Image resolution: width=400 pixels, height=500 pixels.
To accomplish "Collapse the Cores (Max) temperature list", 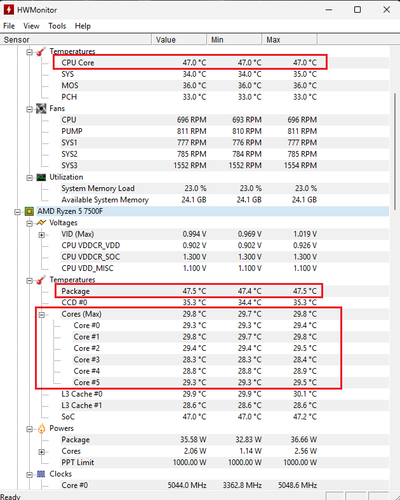I will (x=41, y=315).
